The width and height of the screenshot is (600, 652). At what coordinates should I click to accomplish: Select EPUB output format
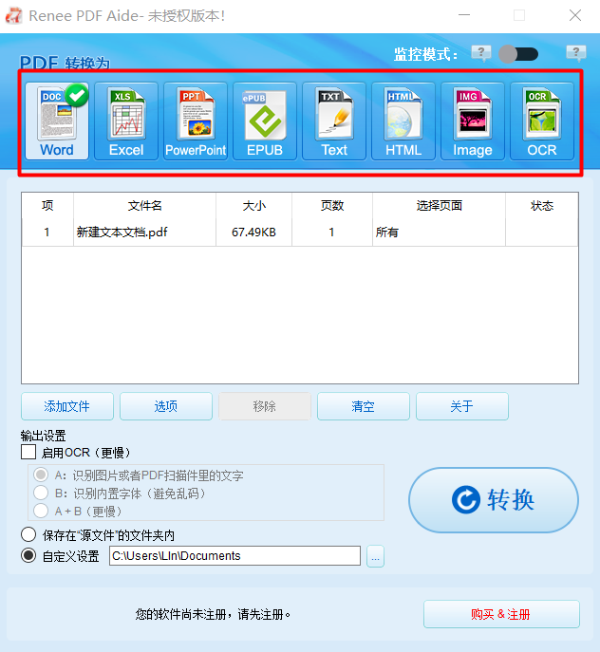tap(265, 121)
